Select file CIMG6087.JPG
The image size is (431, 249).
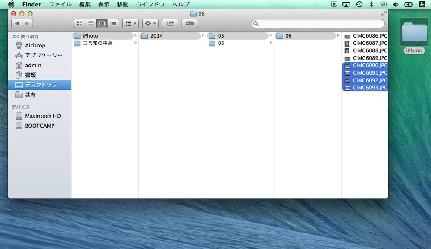click(x=365, y=43)
